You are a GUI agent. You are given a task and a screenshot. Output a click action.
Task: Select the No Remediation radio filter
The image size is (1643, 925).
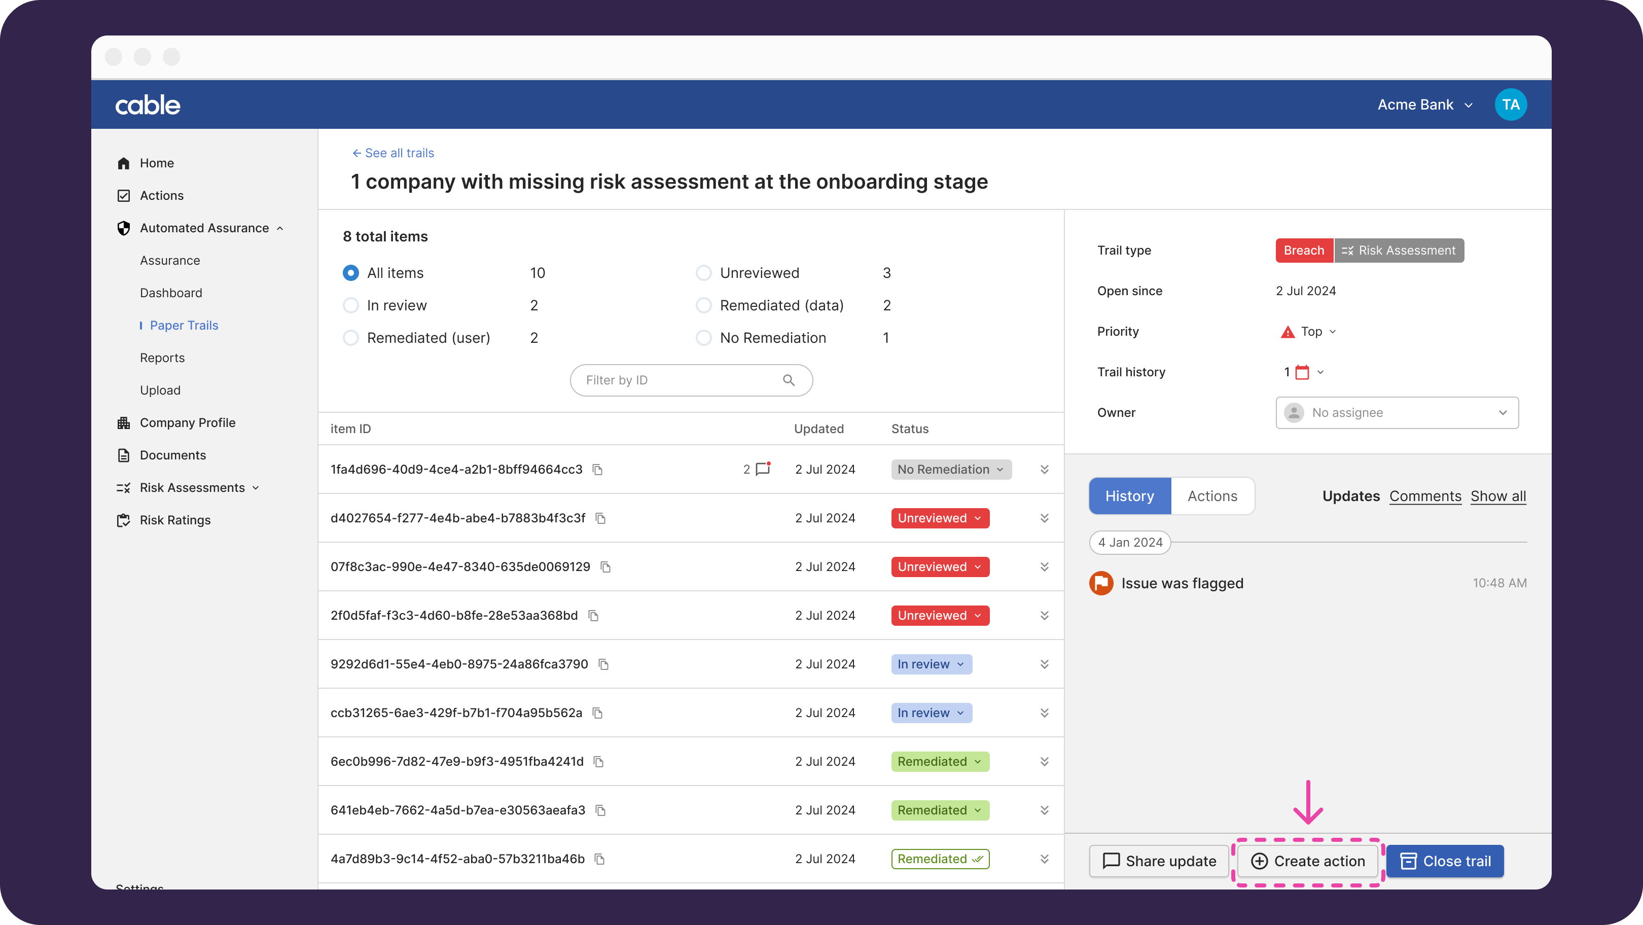point(703,338)
